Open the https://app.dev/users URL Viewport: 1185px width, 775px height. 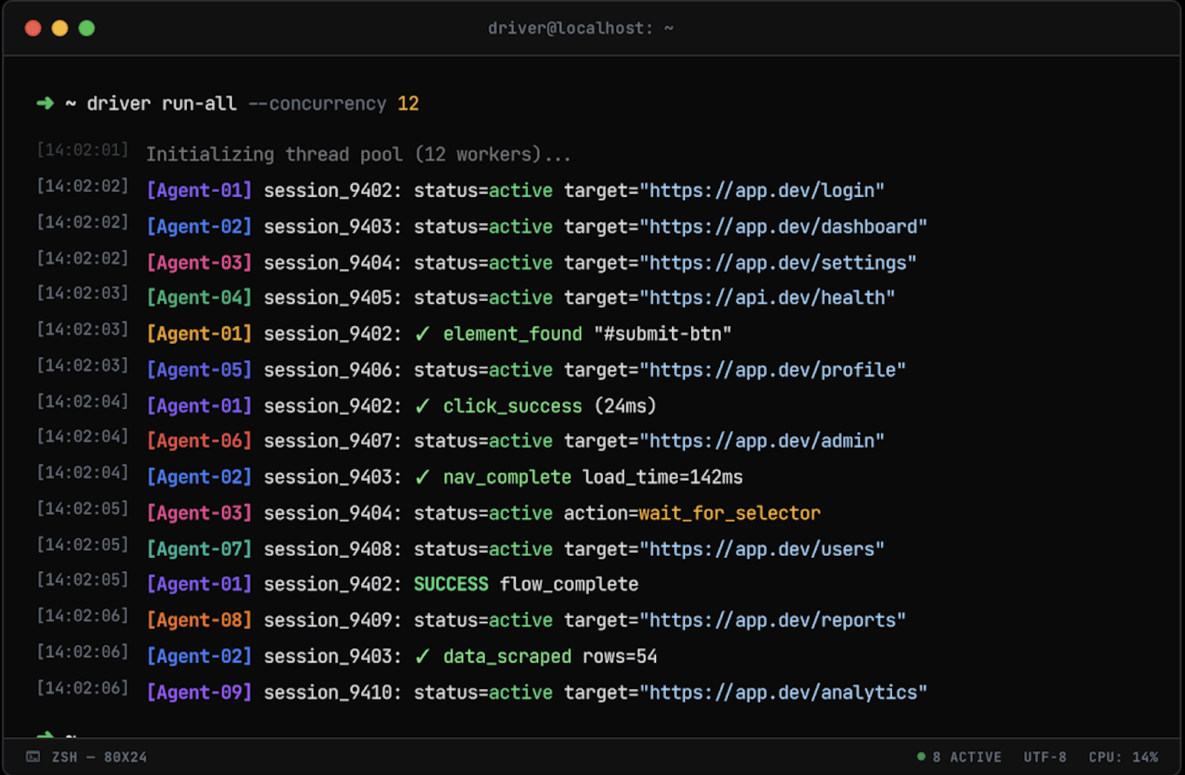tap(762, 549)
